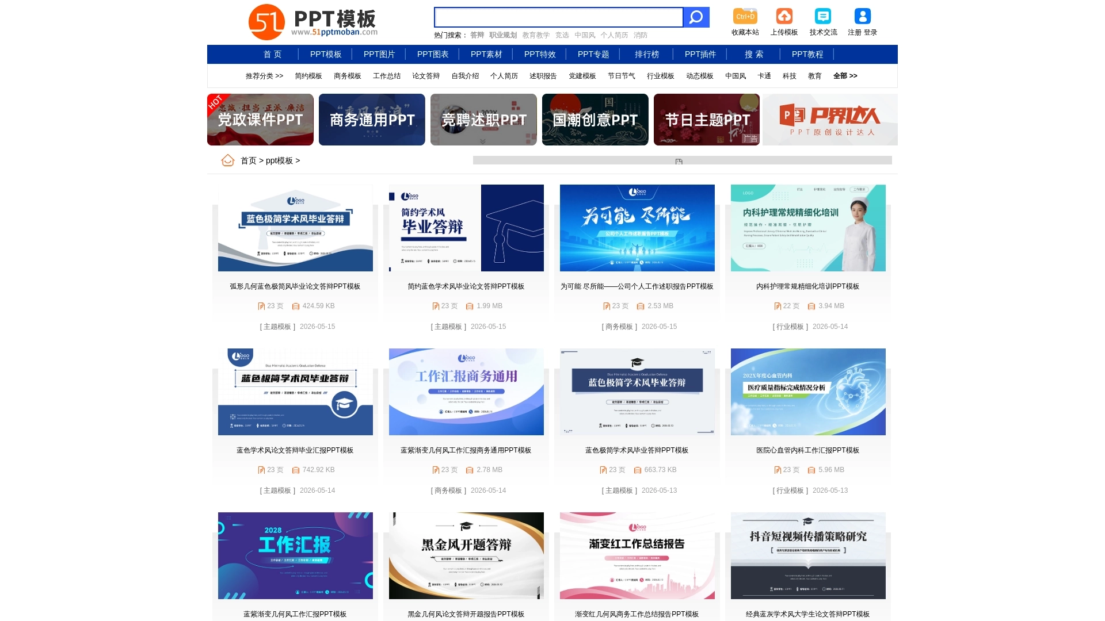Click the PPT达人 PowerPoint logo banner
The width and height of the screenshot is (1105, 621).
pos(830,120)
